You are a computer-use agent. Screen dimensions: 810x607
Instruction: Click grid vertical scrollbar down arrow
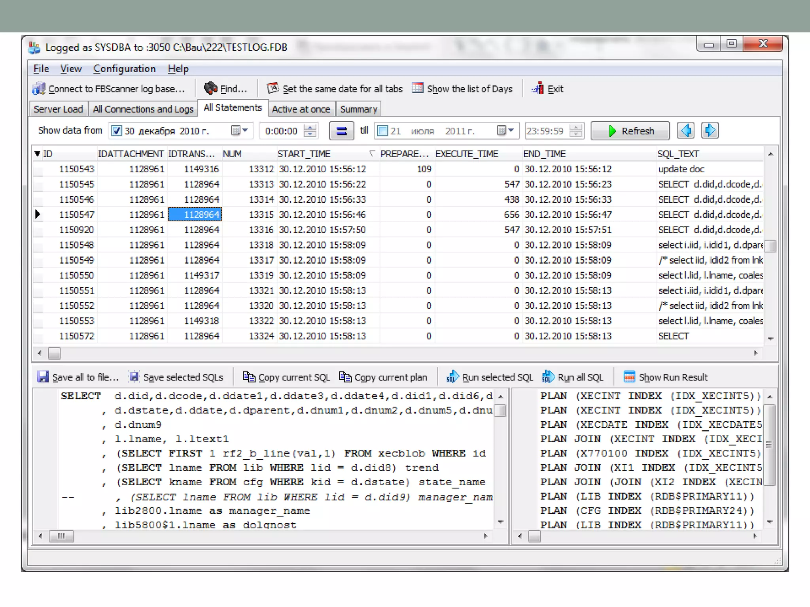[x=770, y=339]
